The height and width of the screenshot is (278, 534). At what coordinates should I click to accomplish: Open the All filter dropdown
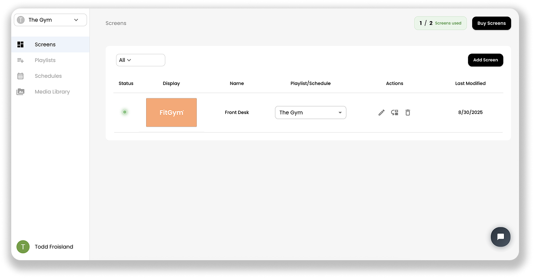(x=141, y=60)
